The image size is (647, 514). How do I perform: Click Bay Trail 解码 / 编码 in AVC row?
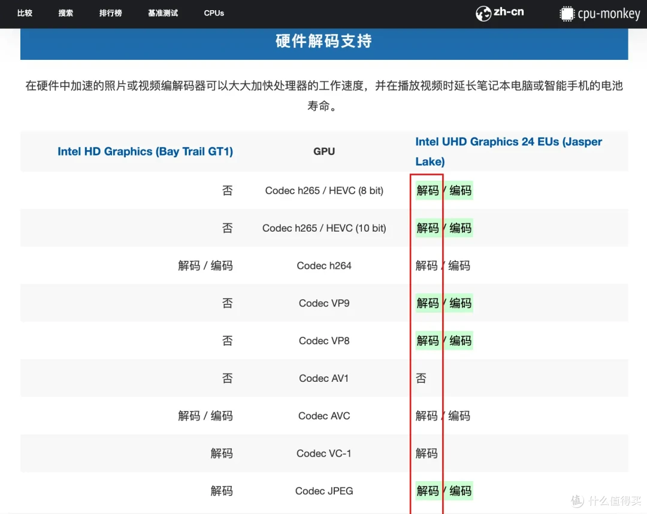(205, 415)
